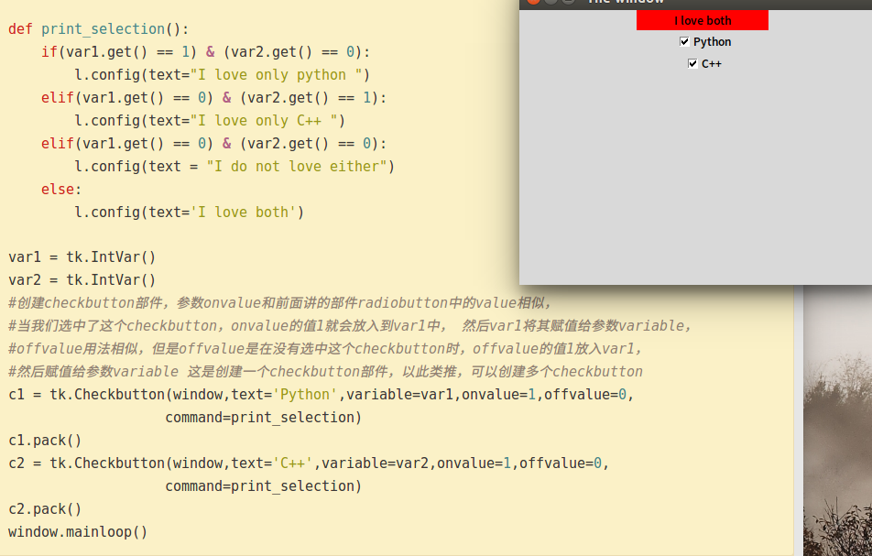Click the 'var1 = tk.IntVar()' line
This screenshot has height=556, width=872.
click(x=82, y=257)
